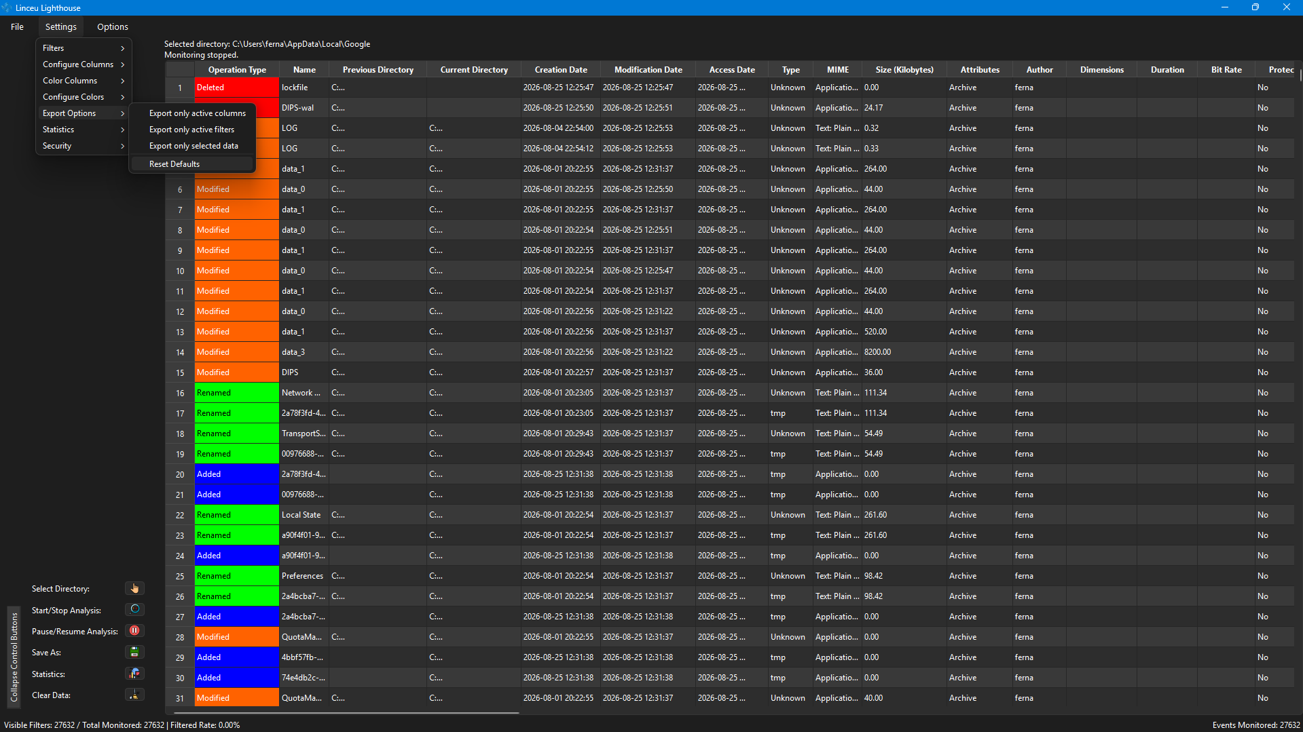Click the Modification Date column header

point(648,70)
